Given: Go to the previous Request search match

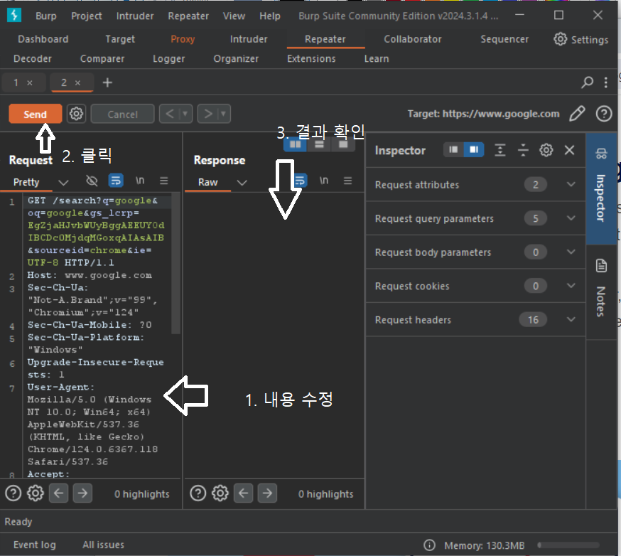Looking at the screenshot, I should click(x=58, y=493).
